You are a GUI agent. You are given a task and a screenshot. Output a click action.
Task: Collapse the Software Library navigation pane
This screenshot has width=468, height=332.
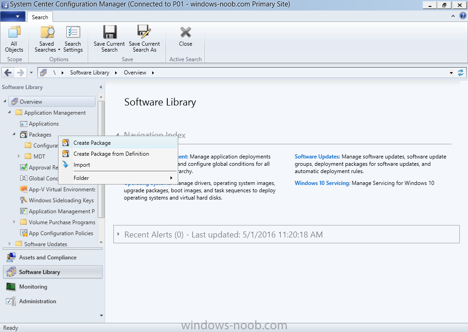coord(101,87)
